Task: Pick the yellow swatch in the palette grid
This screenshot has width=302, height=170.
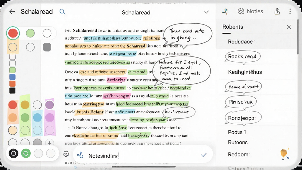Action: click(25, 105)
